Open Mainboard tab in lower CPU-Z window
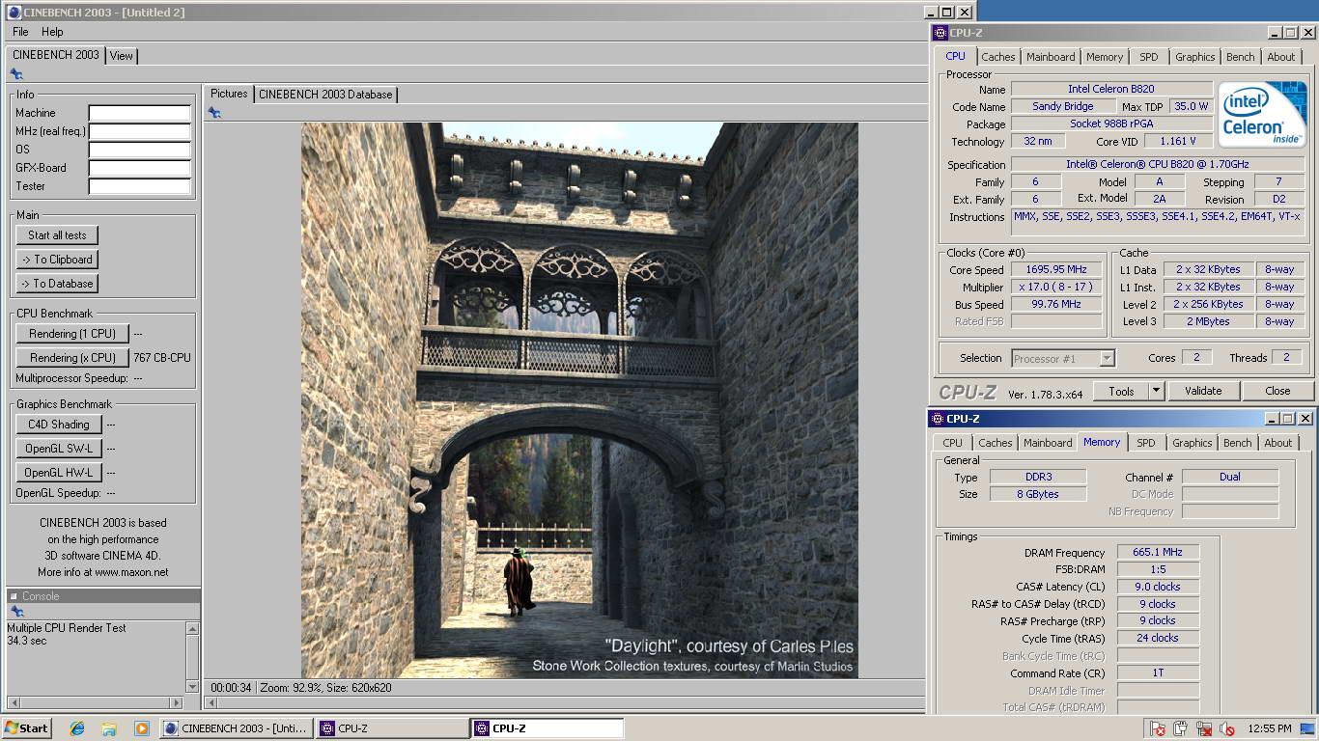This screenshot has width=1319, height=741. 1048,443
